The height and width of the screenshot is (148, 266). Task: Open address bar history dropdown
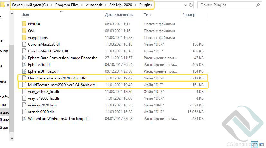(185, 5)
